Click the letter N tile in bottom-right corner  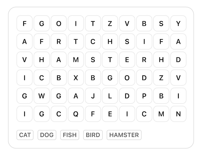[x=178, y=114]
